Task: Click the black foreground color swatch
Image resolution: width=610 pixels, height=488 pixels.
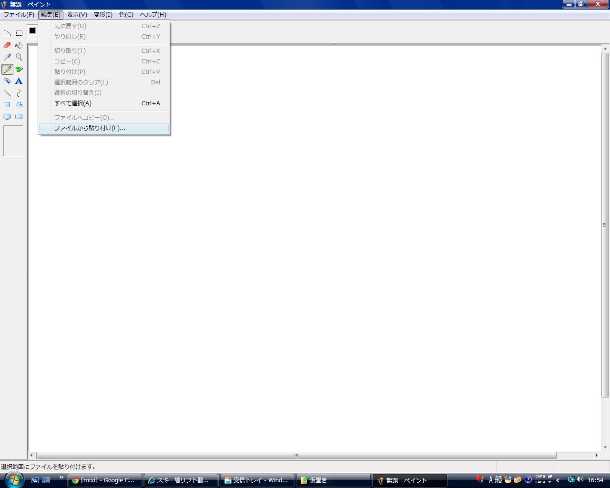Action: click(x=32, y=30)
